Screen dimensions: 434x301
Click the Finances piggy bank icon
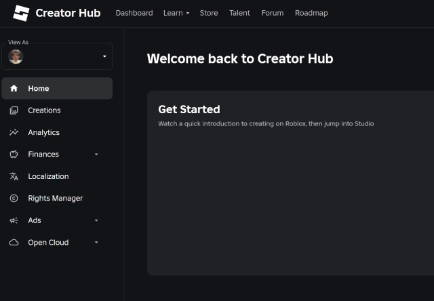point(14,155)
